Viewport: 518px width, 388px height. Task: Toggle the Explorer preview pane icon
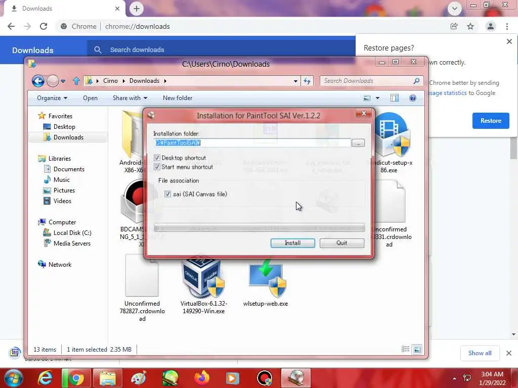point(395,98)
